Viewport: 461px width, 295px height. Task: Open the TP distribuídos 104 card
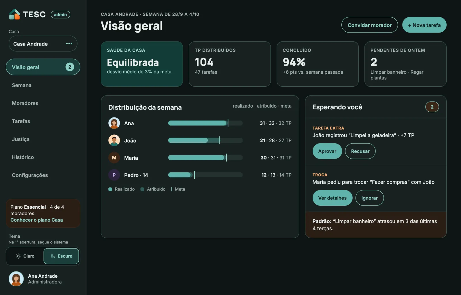(230, 64)
